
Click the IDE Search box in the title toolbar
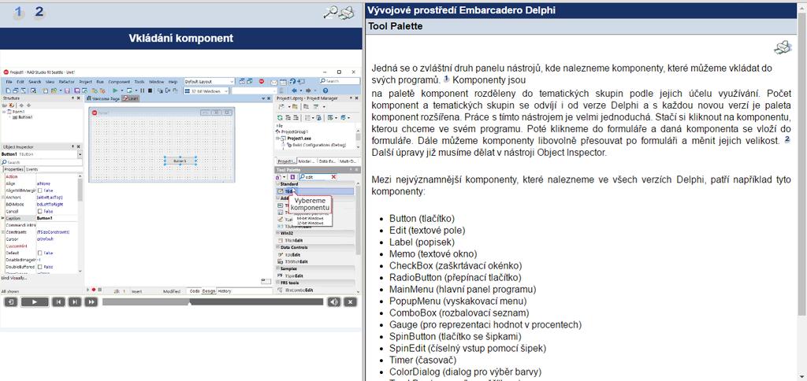pyautogui.click(x=339, y=81)
